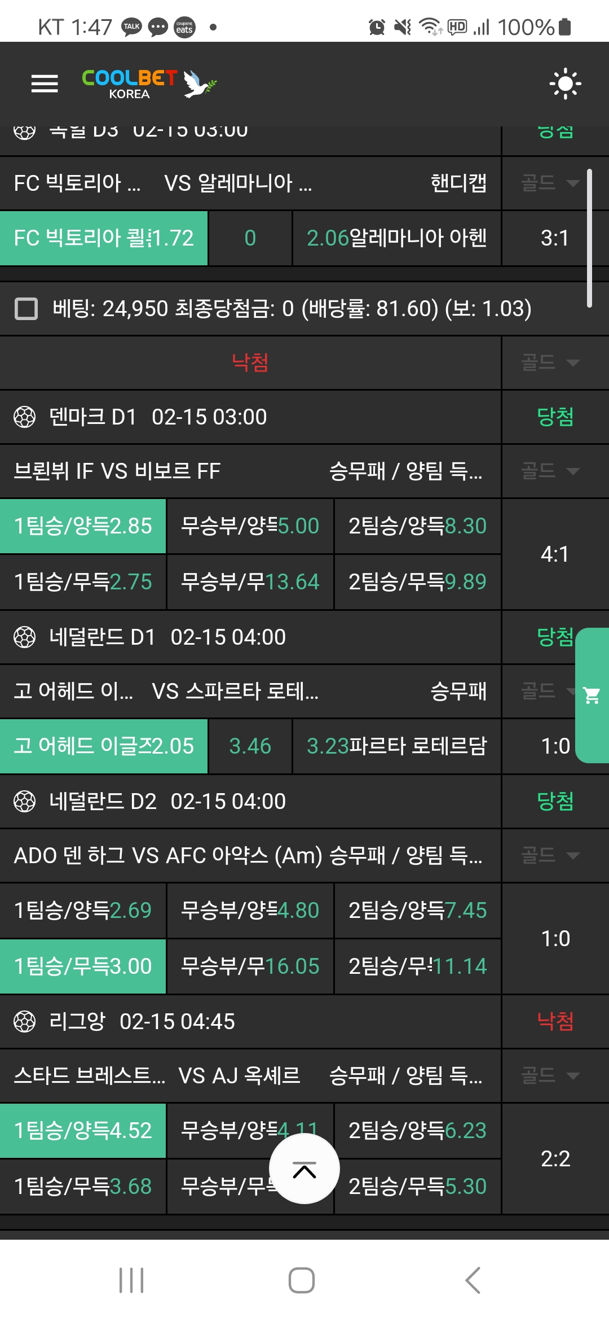
Task: Expand the 골드 dropdown in FC 빅토리아 row
Action: click(550, 183)
